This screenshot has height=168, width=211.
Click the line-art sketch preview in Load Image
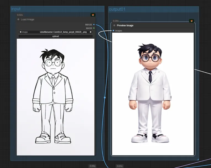pos(56,97)
